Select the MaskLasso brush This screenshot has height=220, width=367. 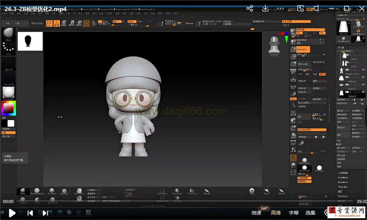point(79,191)
